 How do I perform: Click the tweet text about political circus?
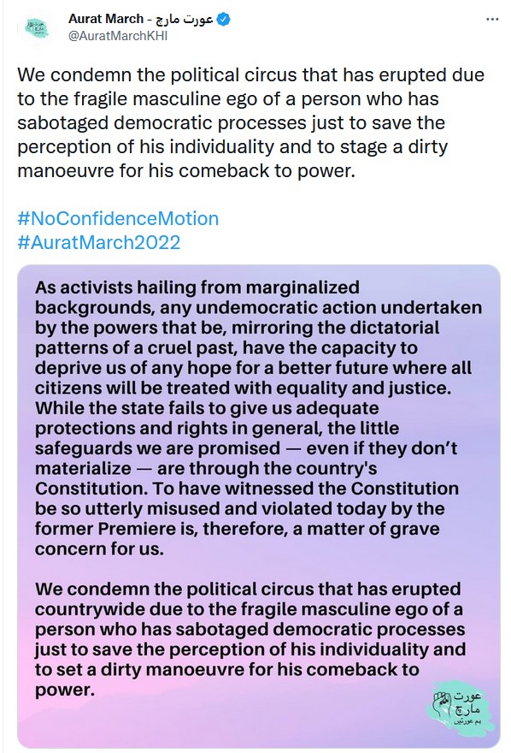(x=251, y=123)
